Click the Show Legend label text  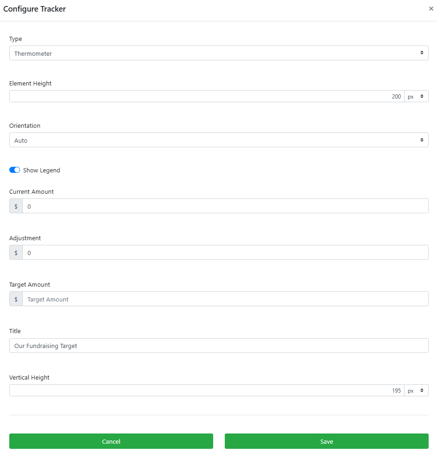42,170
